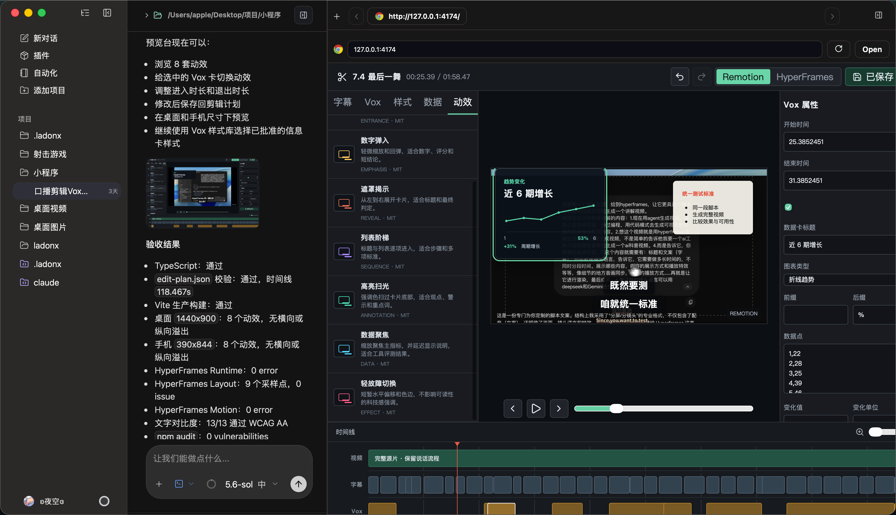Click the 结束时间 input field
896x515 pixels.
coord(839,180)
